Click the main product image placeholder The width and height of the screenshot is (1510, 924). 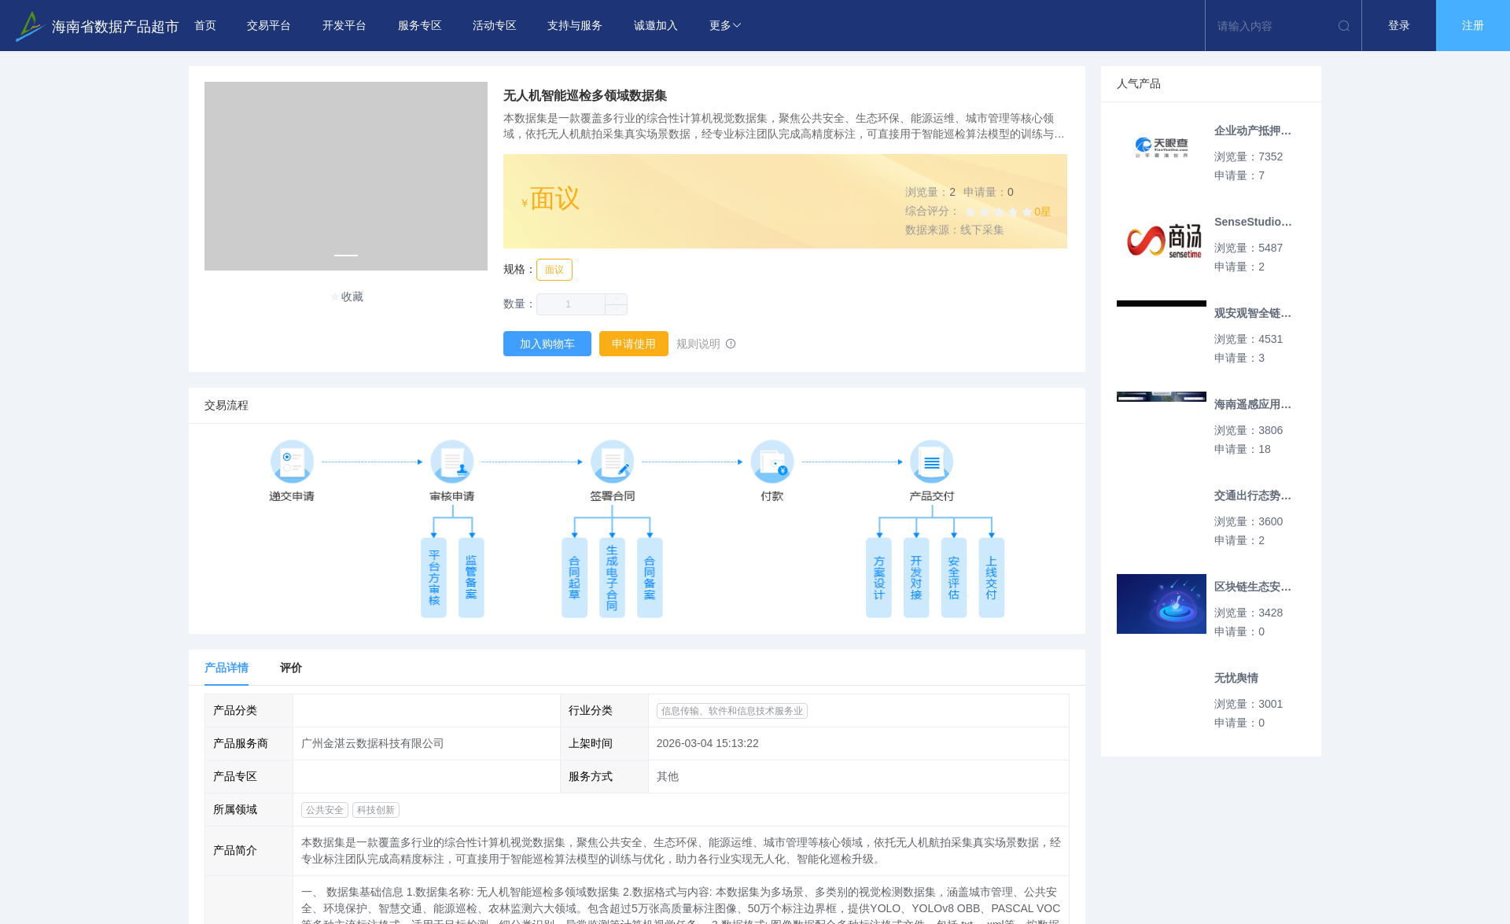346,176
